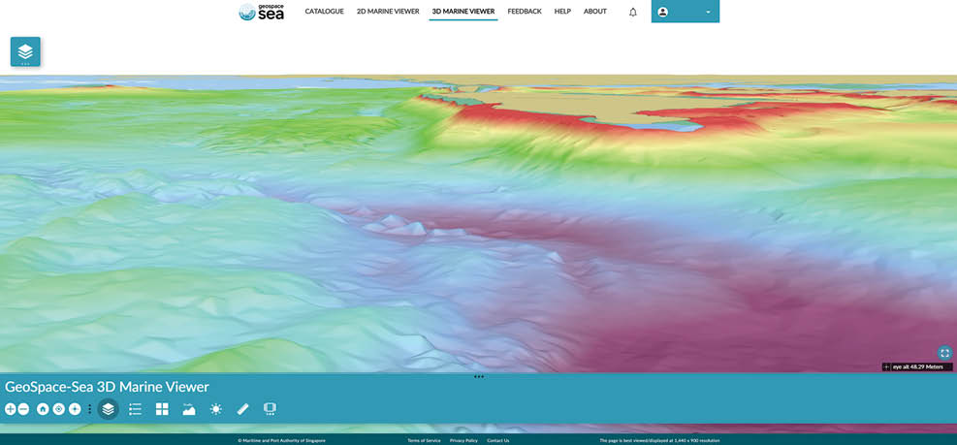The width and height of the screenshot is (957, 445).
Task: Click the locate target icon
Action: tap(59, 409)
